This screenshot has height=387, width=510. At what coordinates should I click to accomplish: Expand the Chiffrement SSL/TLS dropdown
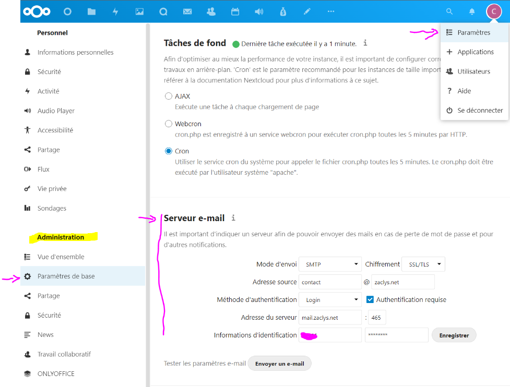(423, 264)
